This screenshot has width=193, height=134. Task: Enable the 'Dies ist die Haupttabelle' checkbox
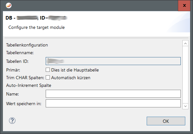point(48,70)
